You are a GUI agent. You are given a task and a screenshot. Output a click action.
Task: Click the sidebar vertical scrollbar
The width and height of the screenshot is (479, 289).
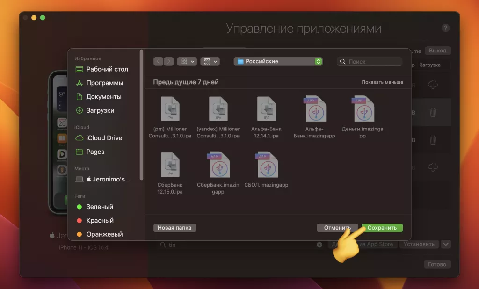[141, 115]
